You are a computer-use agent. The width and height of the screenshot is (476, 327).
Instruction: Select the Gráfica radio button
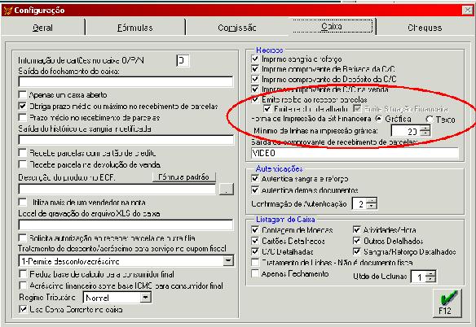coord(378,119)
